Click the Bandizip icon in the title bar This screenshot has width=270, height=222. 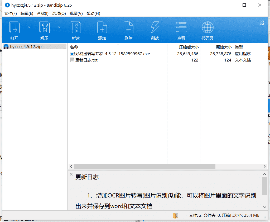pos(7,5)
